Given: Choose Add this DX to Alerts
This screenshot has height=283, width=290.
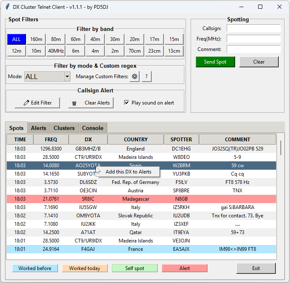Looking at the screenshot, I should click(128, 172).
